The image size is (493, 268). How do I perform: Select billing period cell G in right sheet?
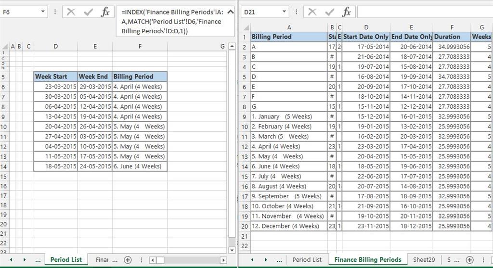tap(289, 107)
